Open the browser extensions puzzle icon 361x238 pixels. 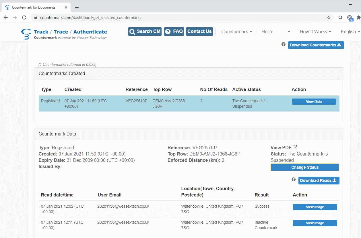[358, 17]
